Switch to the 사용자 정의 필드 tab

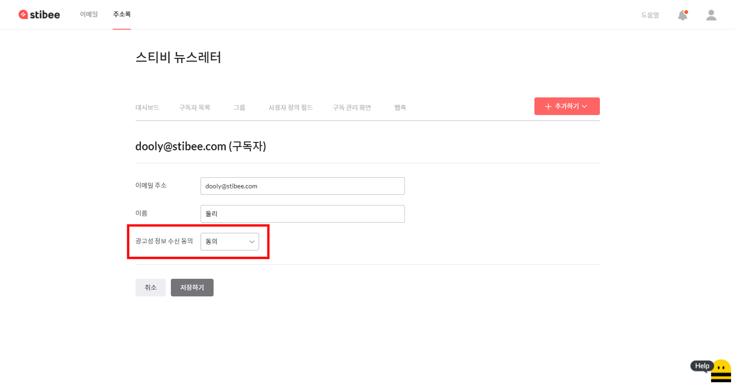(x=291, y=108)
